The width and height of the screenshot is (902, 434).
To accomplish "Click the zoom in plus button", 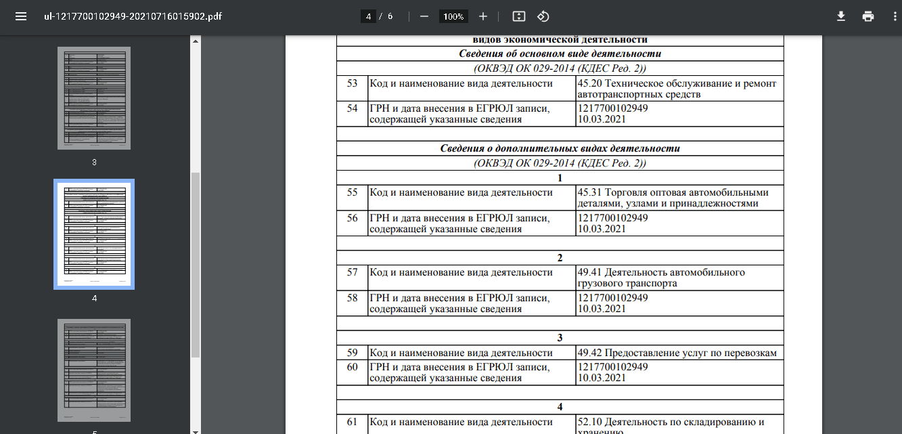I will pyautogui.click(x=482, y=16).
